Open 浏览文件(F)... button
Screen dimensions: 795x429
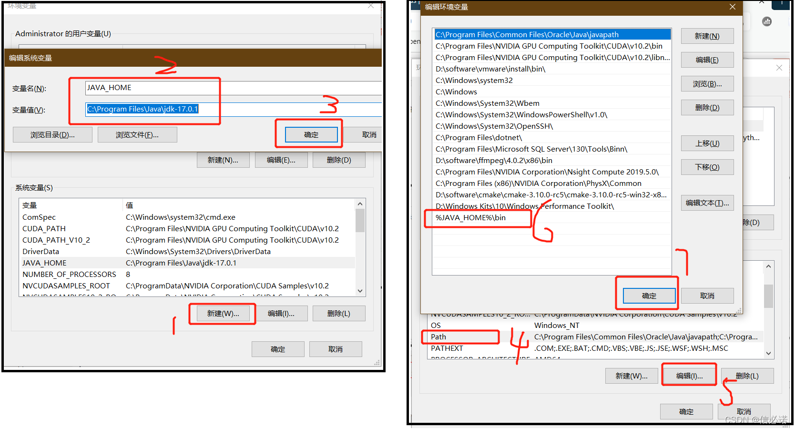(x=137, y=135)
